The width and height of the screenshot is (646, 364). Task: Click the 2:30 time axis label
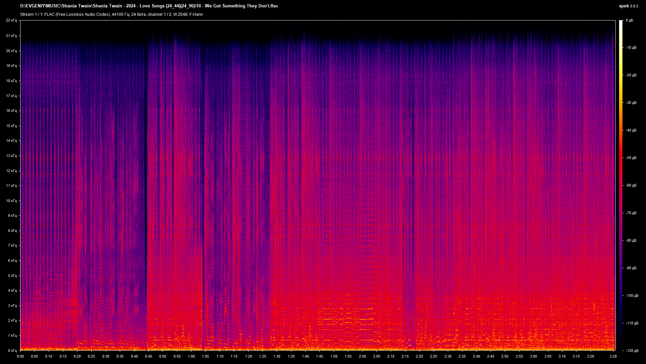pos(448,356)
